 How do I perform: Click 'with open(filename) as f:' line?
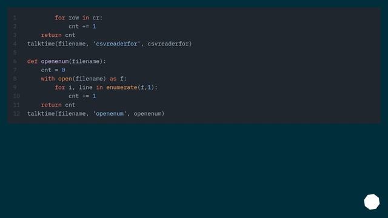coord(84,79)
